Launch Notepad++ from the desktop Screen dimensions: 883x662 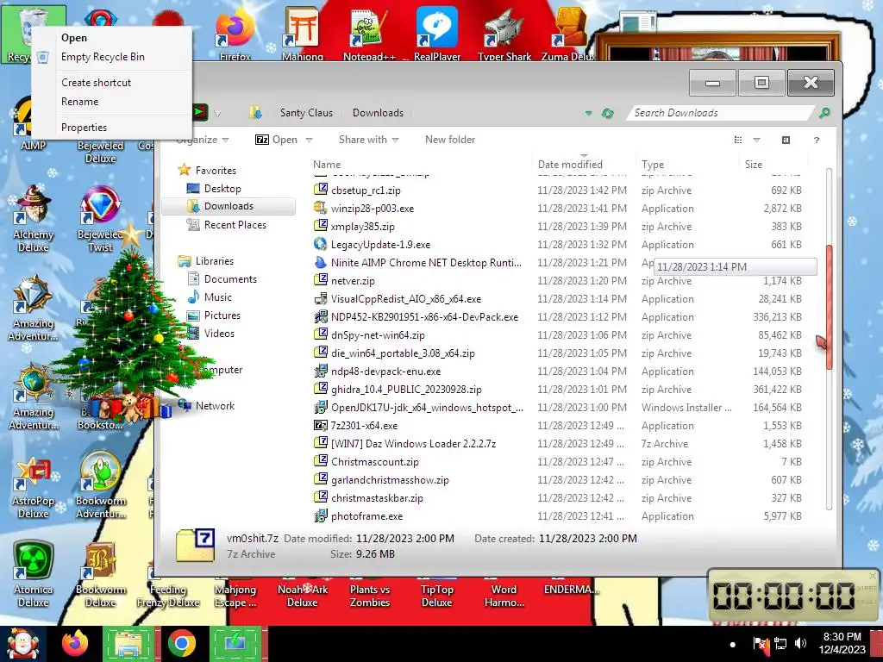[x=369, y=33]
